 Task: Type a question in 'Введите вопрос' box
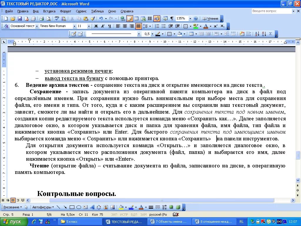(272, 11)
